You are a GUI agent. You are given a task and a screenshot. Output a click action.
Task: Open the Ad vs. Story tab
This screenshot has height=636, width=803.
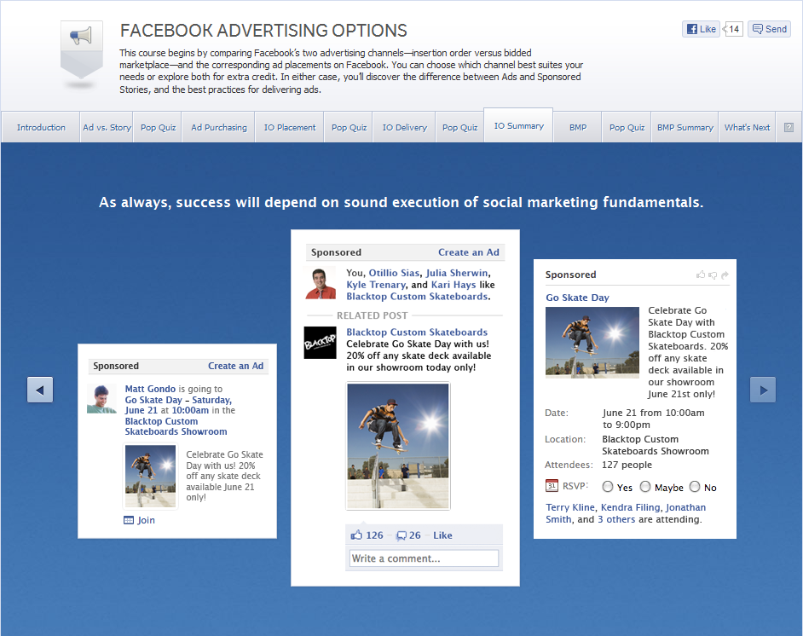(107, 128)
